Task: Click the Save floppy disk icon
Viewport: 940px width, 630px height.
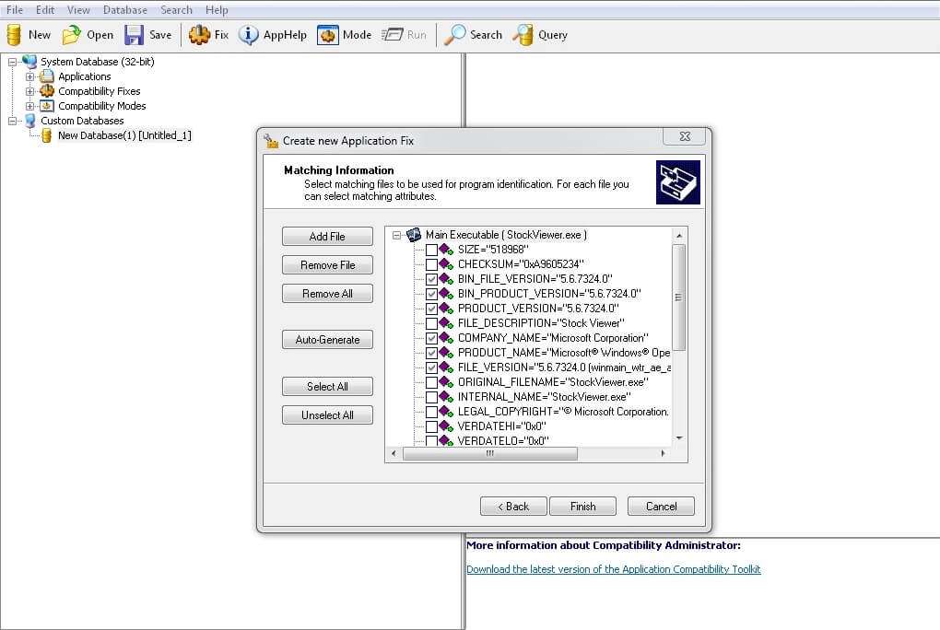Action: 134,35
